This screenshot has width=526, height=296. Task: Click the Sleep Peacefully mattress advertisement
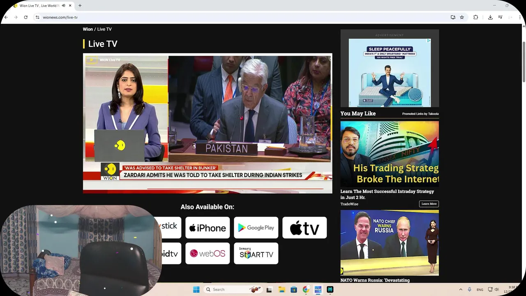pyautogui.click(x=390, y=73)
